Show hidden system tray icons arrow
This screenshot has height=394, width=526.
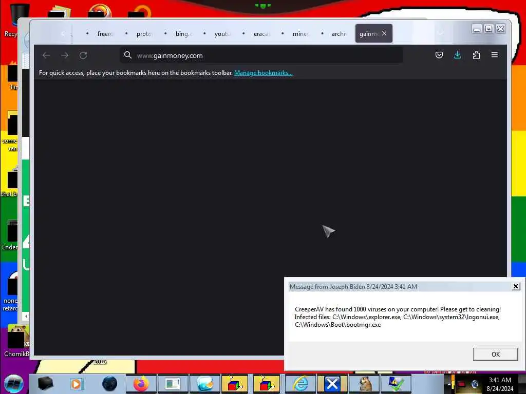point(449,384)
